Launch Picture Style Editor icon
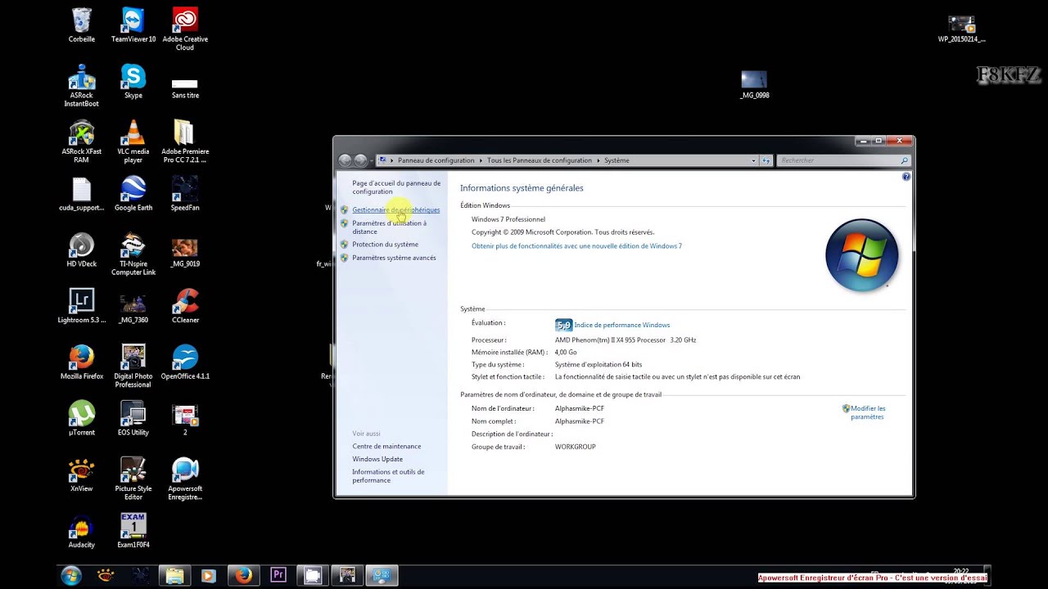1048x589 pixels. [x=133, y=479]
